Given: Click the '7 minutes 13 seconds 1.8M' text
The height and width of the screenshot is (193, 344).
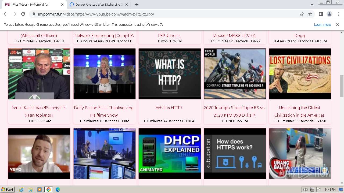Looking at the screenshot, I should pos(105,121).
